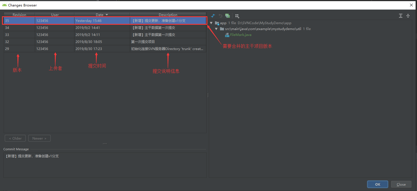Open the Edit Source icon beside Revert
This screenshot has width=417, height=191.
click(x=227, y=16)
